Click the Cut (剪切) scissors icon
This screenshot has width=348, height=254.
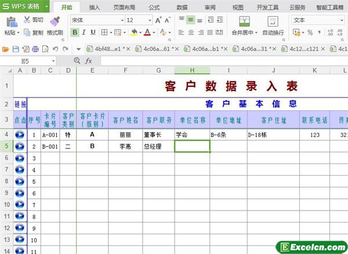pos(27,20)
